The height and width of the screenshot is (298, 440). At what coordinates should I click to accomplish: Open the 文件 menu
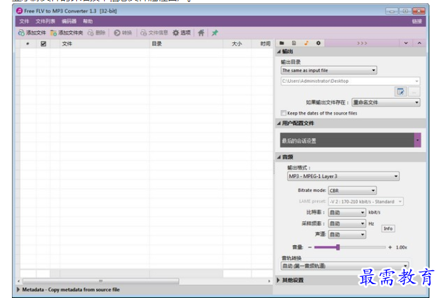pos(24,21)
